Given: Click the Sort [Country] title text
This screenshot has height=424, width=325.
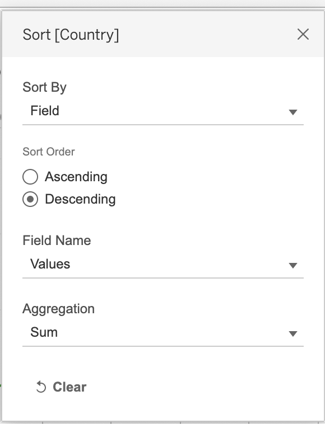Looking at the screenshot, I should pos(71,35).
